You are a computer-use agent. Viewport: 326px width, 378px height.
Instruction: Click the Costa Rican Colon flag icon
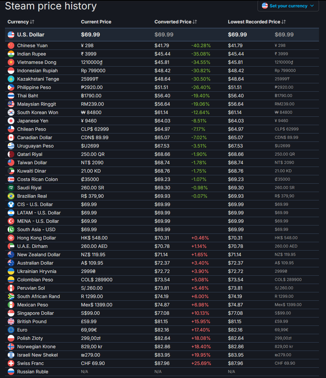tap(11, 179)
